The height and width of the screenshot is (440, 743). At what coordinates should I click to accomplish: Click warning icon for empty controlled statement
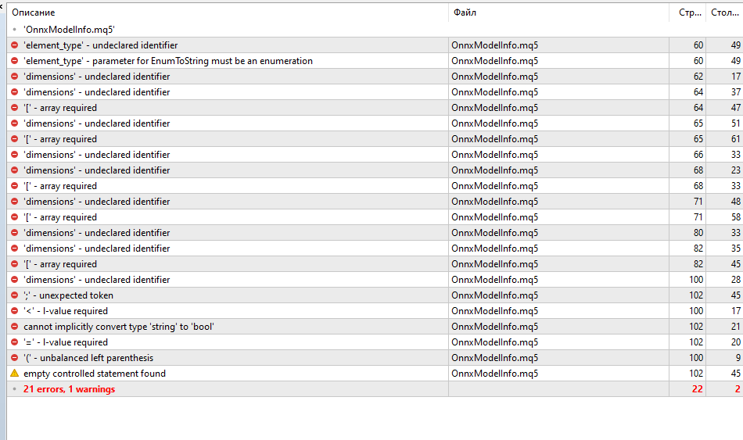pyautogui.click(x=14, y=374)
